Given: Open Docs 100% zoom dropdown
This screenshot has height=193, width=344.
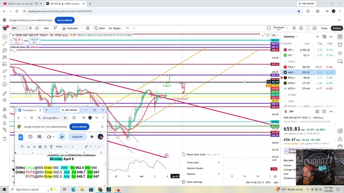Looking at the screenshot, I should [60, 147].
